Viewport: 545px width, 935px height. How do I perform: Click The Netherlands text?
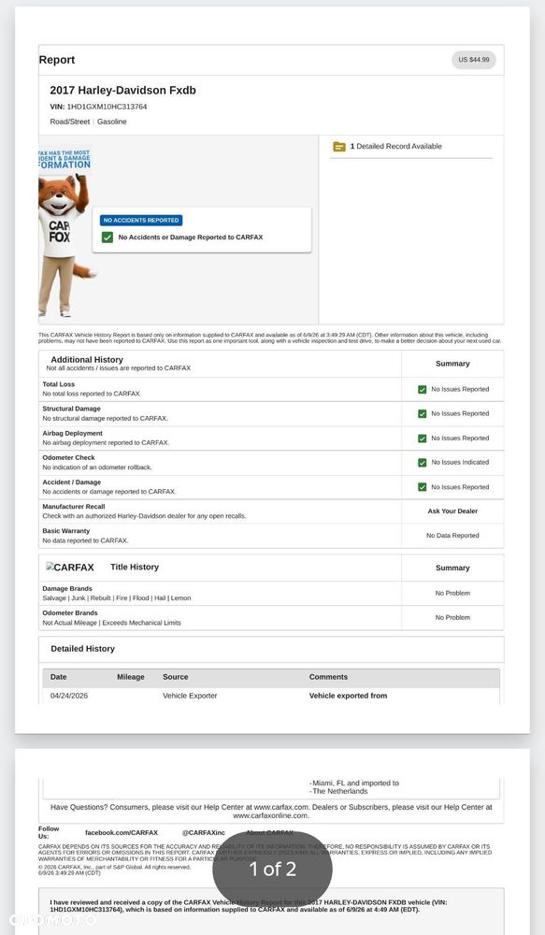(x=338, y=791)
